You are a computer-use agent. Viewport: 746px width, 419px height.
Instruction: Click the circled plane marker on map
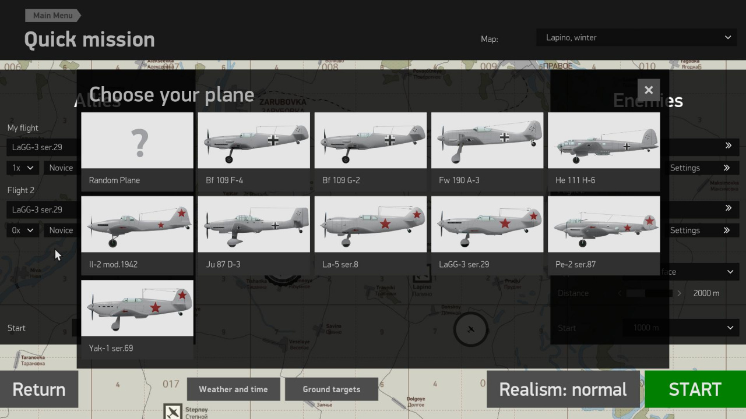pyautogui.click(x=471, y=329)
